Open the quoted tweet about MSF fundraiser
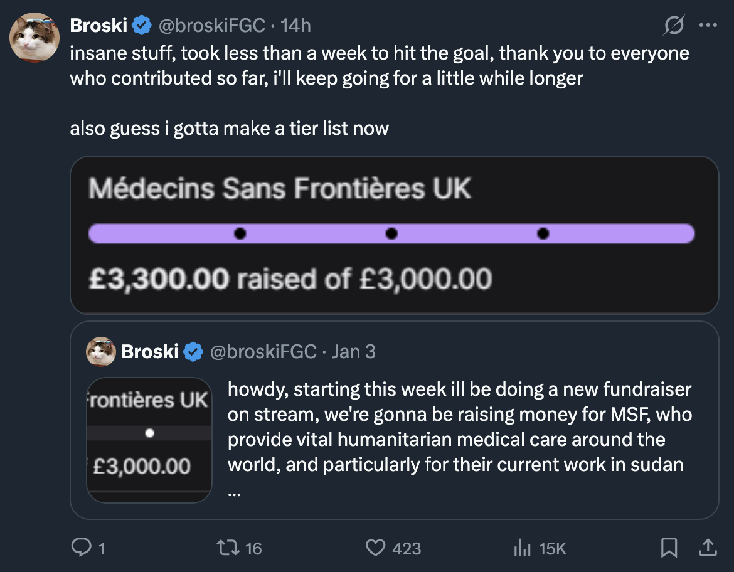 click(459, 439)
